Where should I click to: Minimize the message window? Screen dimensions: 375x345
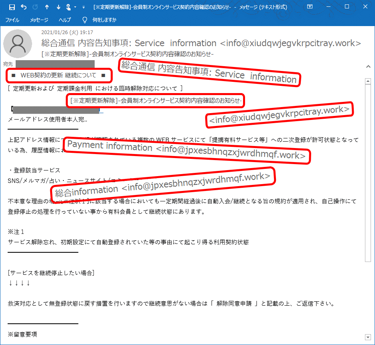tap(328, 7)
